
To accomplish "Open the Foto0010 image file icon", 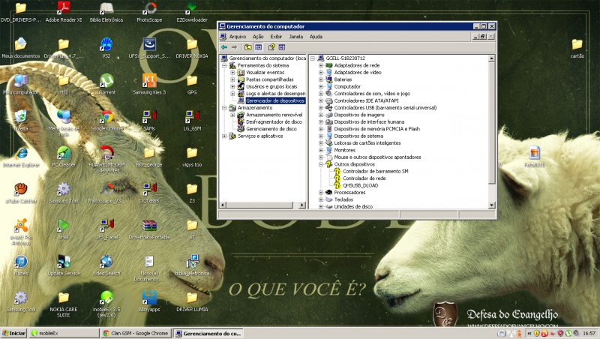I will click(535, 157).
